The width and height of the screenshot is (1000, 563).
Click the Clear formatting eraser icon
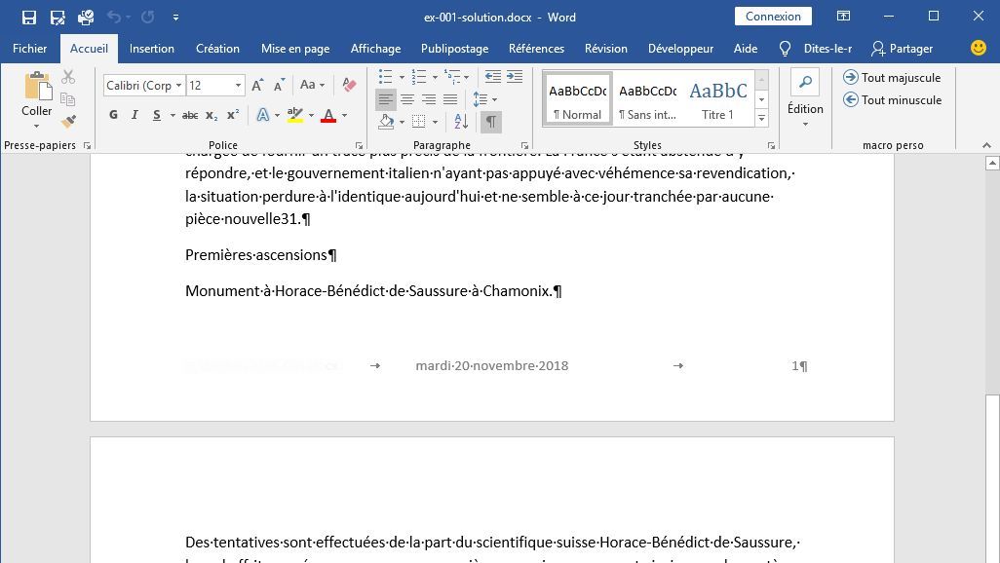(x=349, y=86)
